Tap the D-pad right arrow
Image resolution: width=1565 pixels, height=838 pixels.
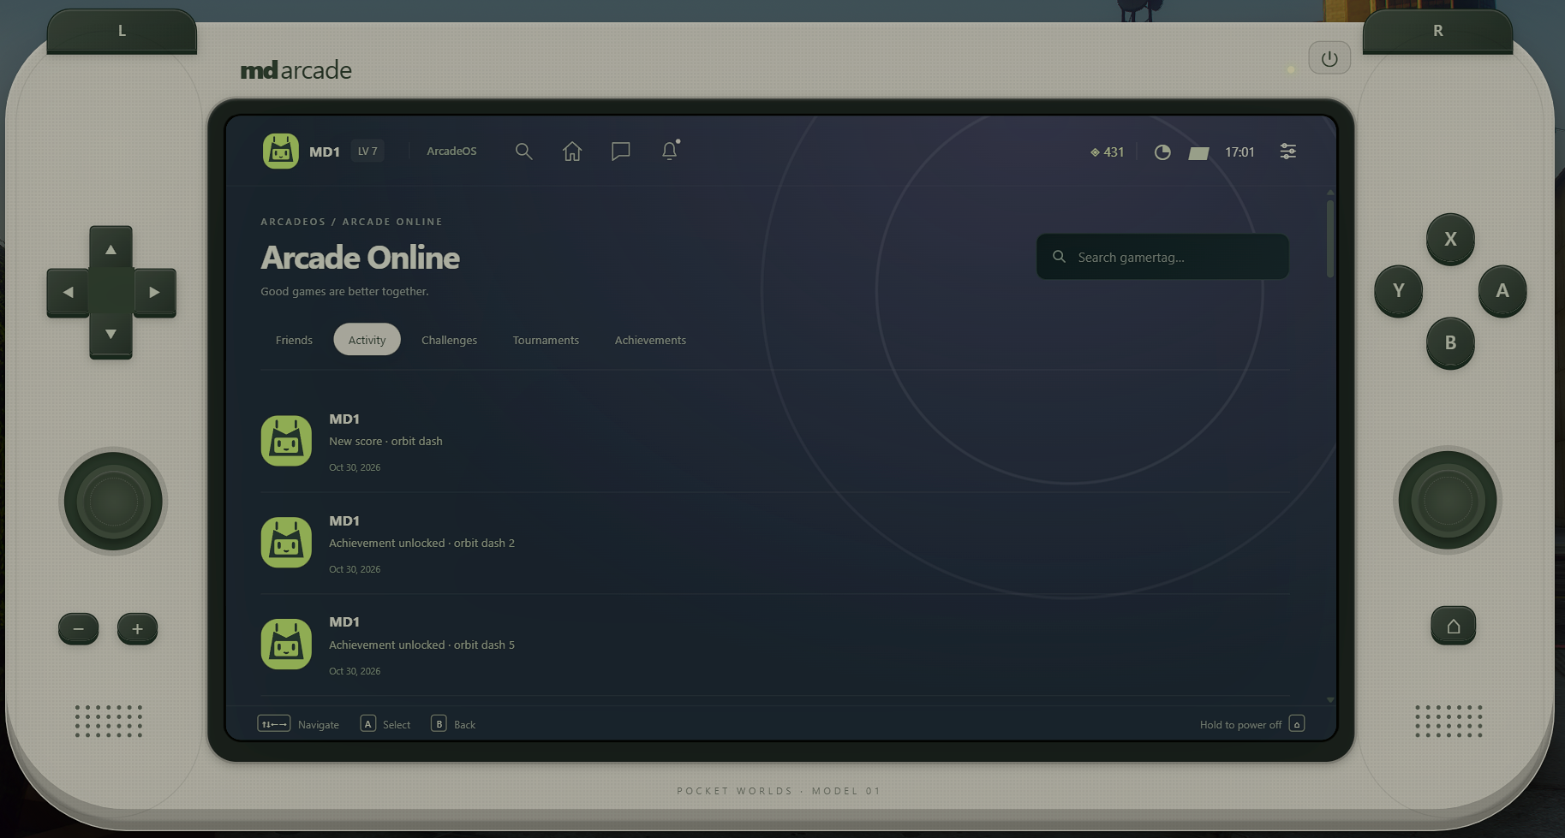[154, 292]
